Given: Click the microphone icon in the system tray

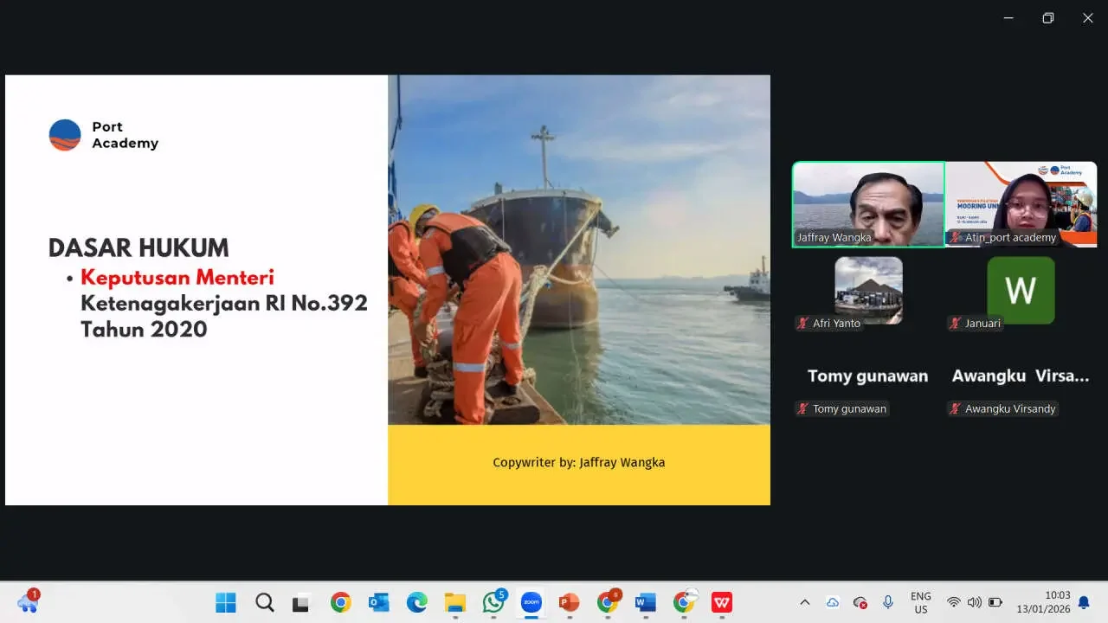Looking at the screenshot, I should pyautogui.click(x=888, y=602).
